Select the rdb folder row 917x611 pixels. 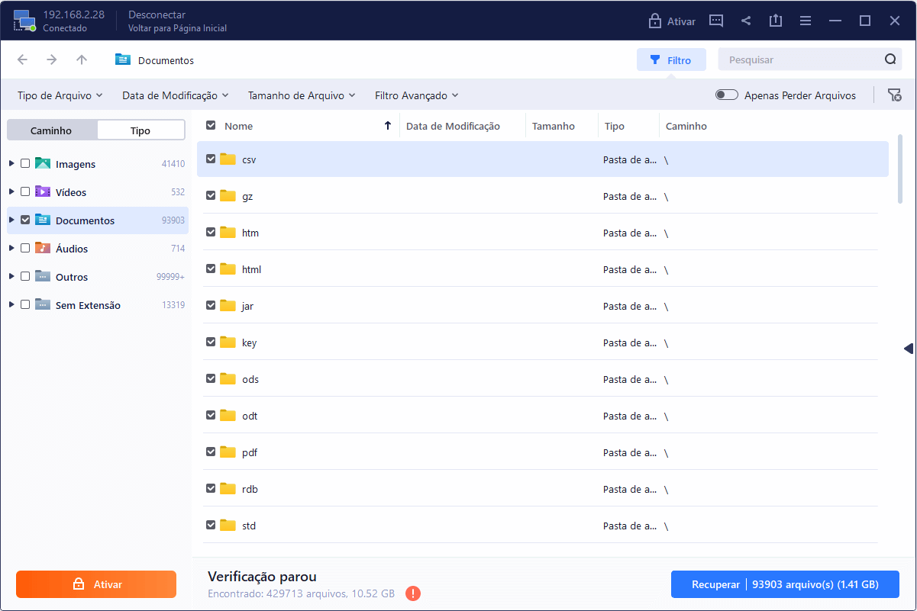pos(542,488)
